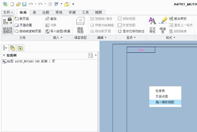Open the 文件 file menu

[x=8, y=12]
